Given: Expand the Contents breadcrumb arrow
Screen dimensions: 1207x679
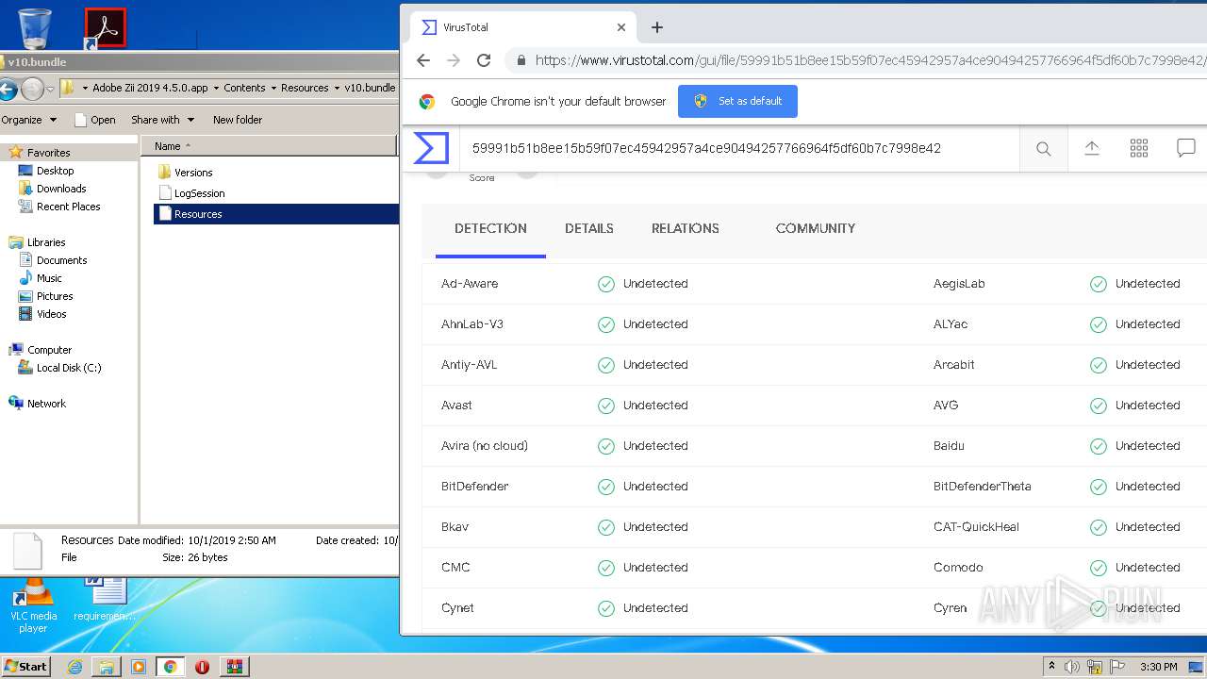Looking at the screenshot, I should click(x=273, y=88).
